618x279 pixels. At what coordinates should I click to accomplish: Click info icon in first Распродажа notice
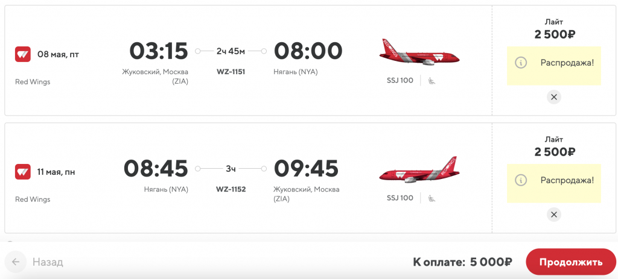(521, 63)
